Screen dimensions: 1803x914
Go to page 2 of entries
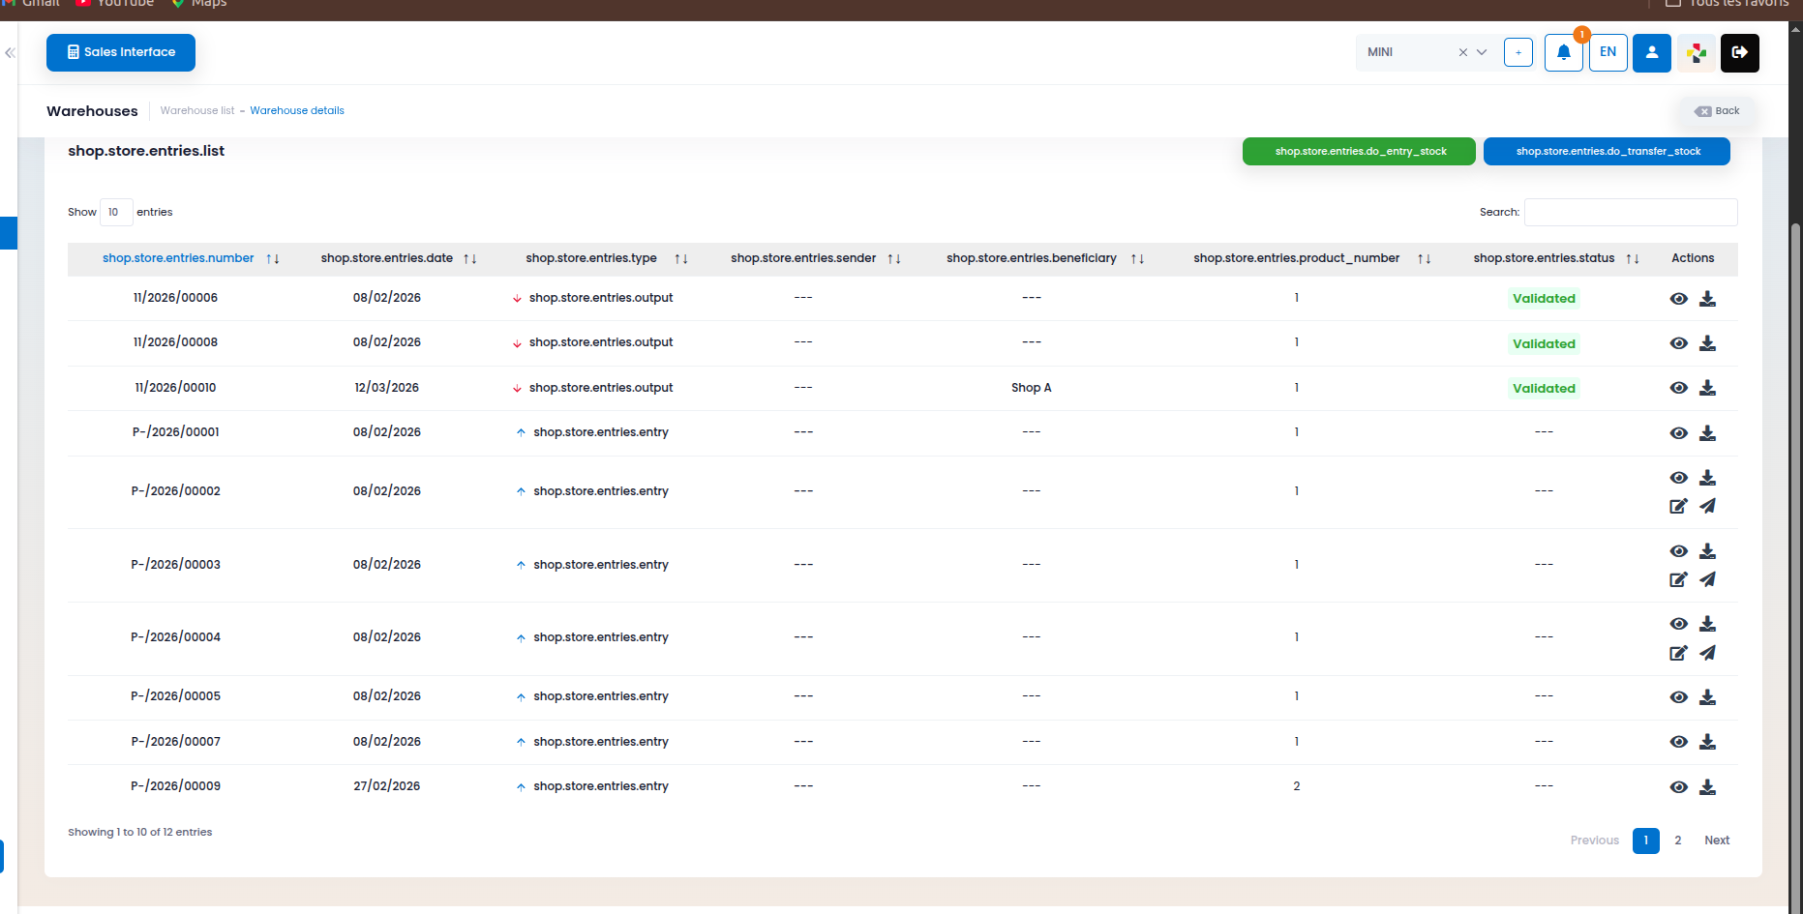tap(1678, 840)
